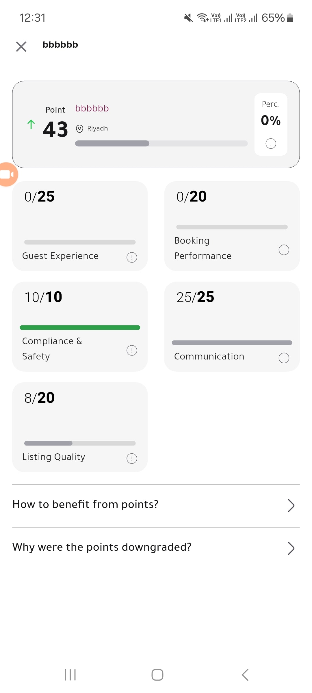312x693 pixels.
Task: Select the Communication 25/25 card
Action: (x=232, y=327)
